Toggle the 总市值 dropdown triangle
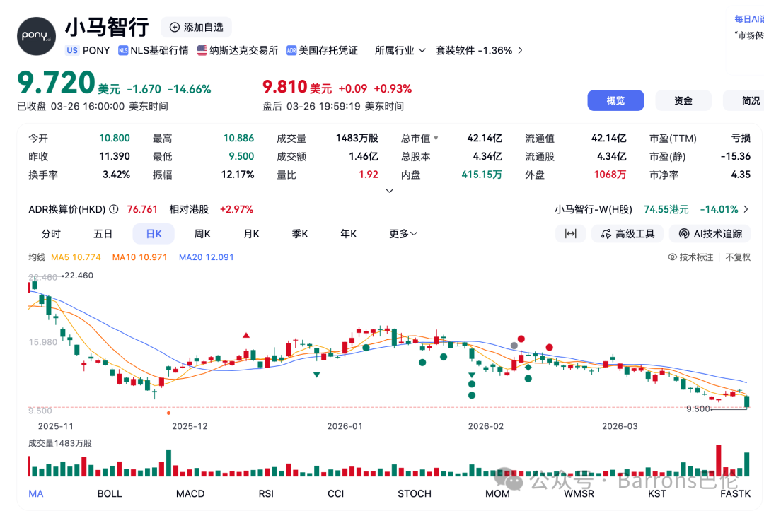764x511 pixels. point(436,139)
